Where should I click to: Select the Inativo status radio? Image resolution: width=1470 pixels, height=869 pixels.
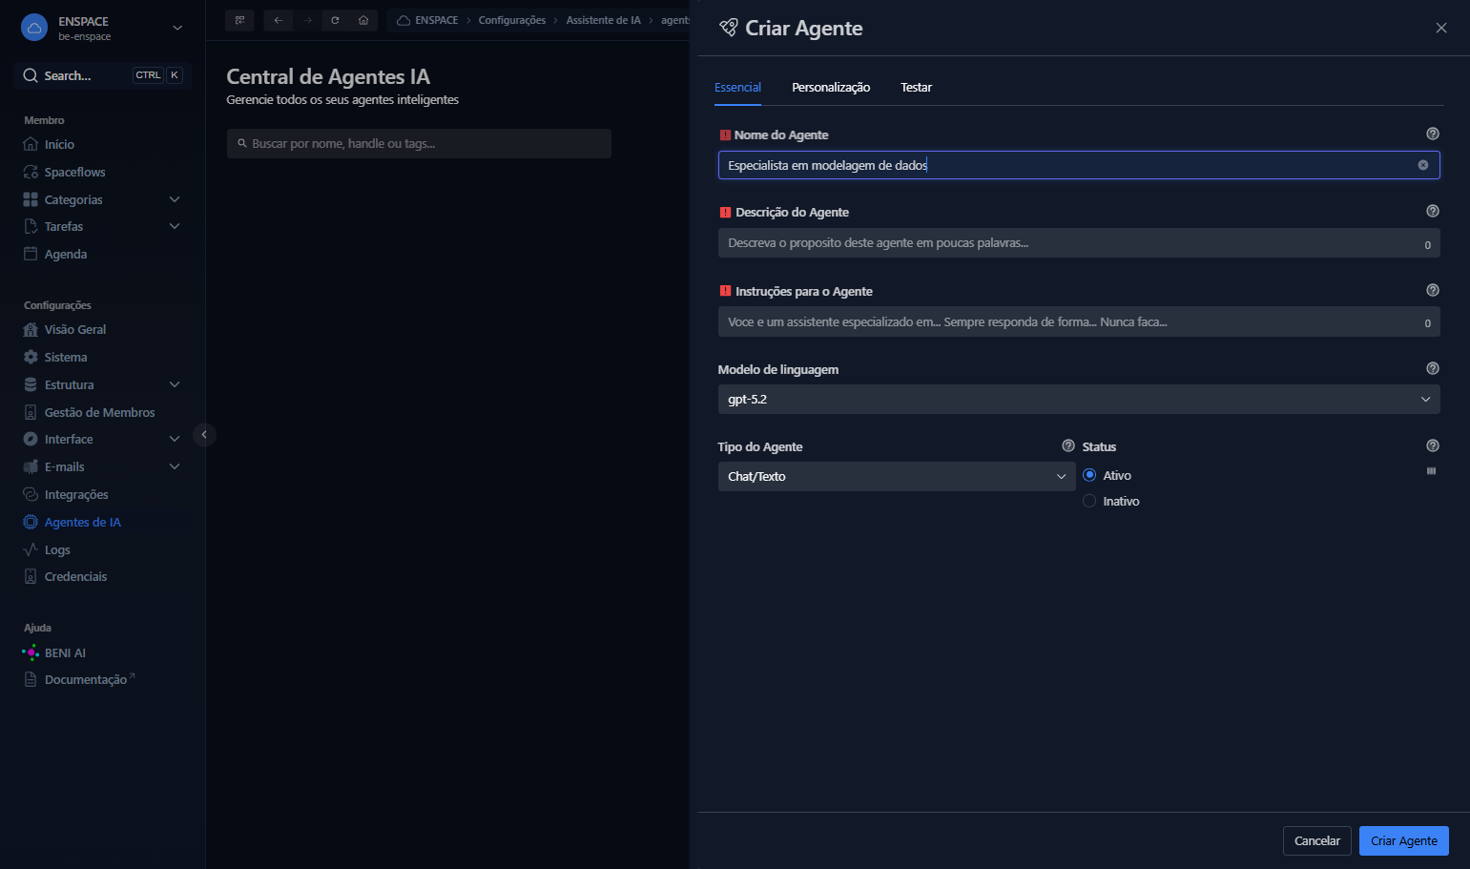(x=1089, y=502)
